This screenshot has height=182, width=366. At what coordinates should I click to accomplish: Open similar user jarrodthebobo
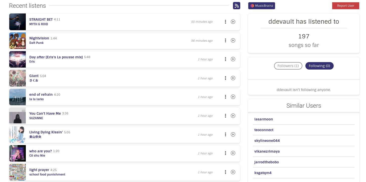point(267,162)
